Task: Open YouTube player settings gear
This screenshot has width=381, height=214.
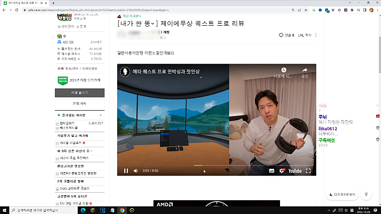Action: click(x=281, y=171)
